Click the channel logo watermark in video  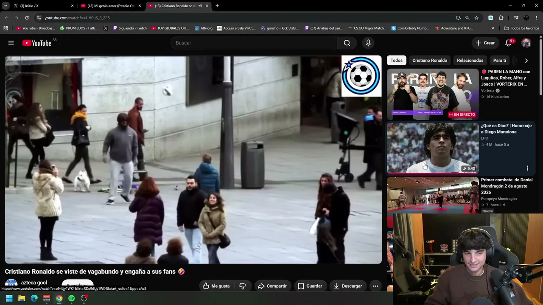tap(361, 76)
